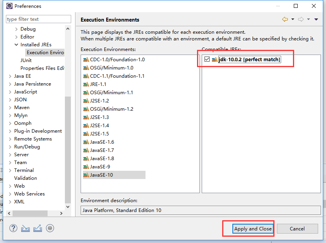The image size is (326, 243).
Task: Click the Import preferences icon
Action: click(x=26, y=228)
